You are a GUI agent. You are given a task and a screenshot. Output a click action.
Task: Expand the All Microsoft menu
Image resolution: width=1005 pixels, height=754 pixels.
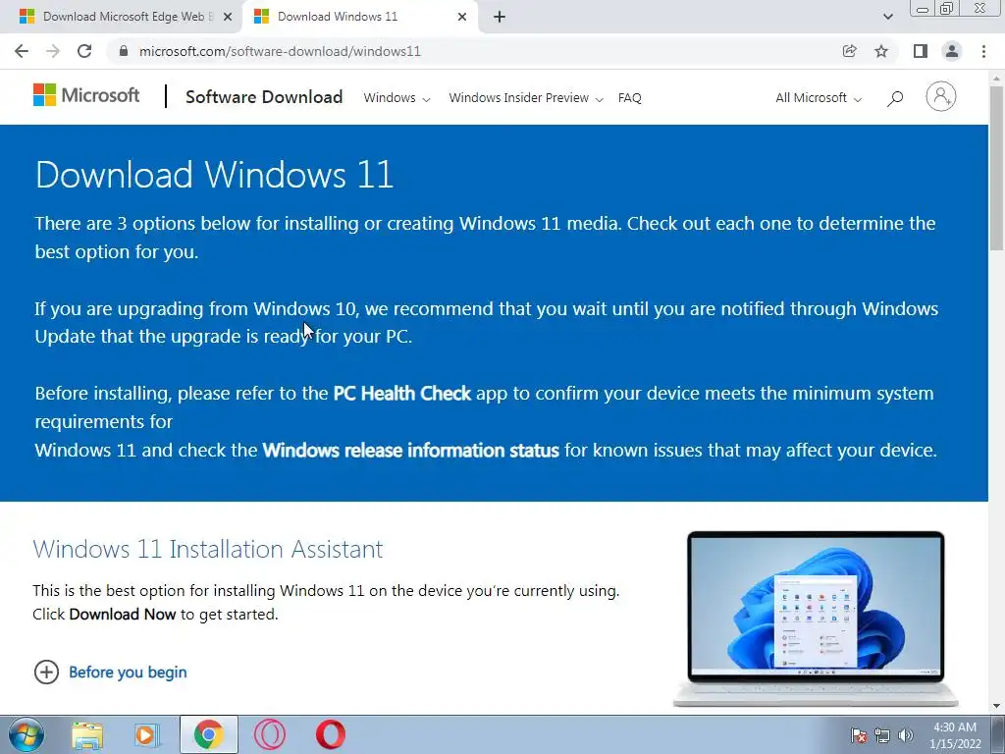819,98
